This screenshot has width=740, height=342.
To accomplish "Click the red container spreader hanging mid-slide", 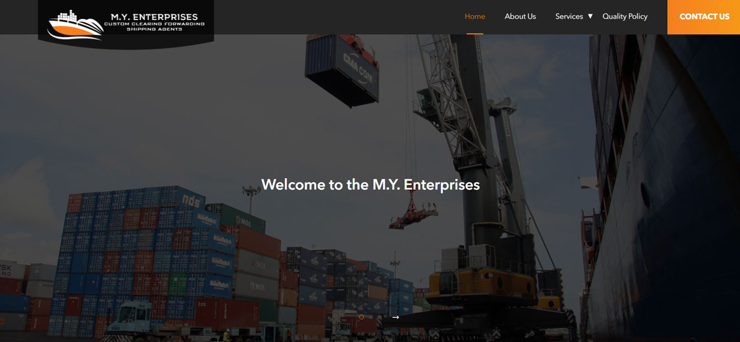I will tap(413, 215).
